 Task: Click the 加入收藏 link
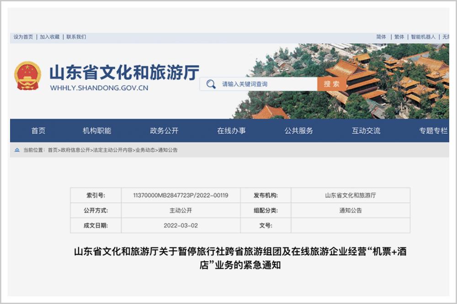(50, 37)
